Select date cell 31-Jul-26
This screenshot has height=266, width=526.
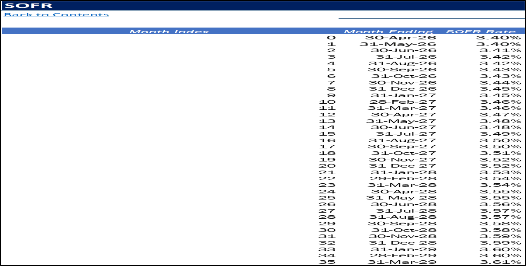(406, 57)
